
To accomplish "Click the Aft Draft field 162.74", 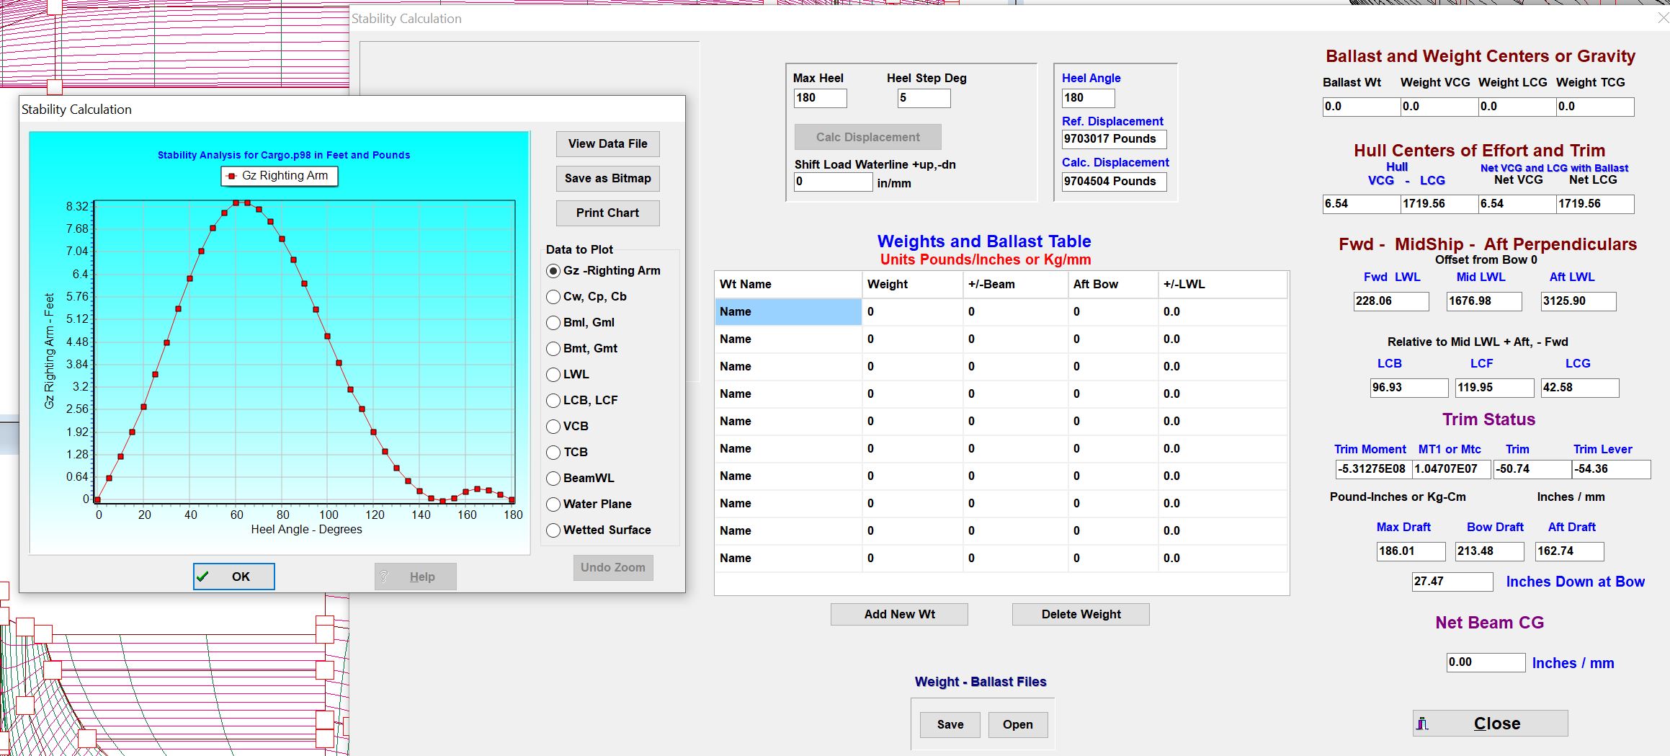I will 1569,551.
